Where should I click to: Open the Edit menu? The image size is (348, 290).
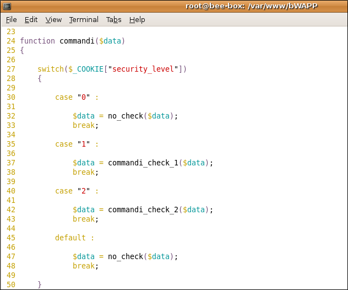coord(31,20)
